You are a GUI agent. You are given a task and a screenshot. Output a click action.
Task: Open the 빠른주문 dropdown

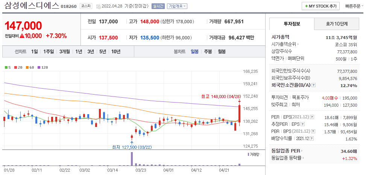click(x=354, y=6)
